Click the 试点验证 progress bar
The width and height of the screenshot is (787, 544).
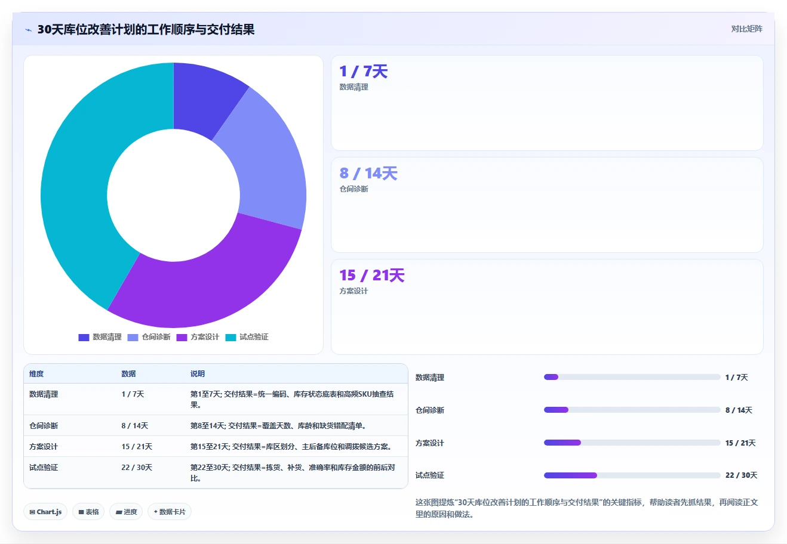coord(632,475)
